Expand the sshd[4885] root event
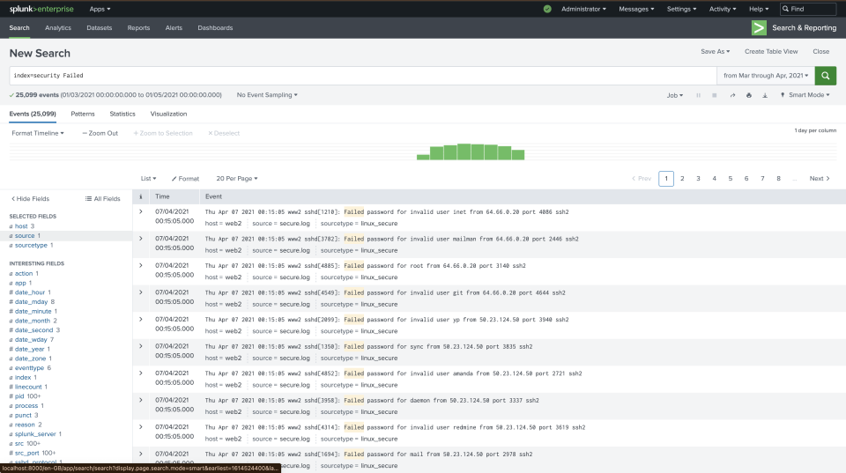Screen dimensions: 846x473 click(x=141, y=266)
